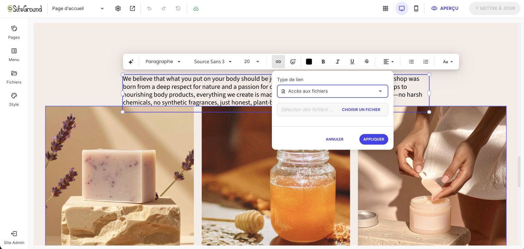Open the text alignment dropdown
524x249 pixels.
pyautogui.click(x=388, y=62)
